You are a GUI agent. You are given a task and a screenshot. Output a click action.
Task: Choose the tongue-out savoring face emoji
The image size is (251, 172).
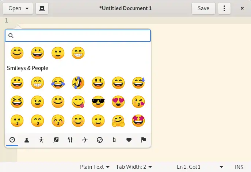pyautogui.click(x=78, y=102)
